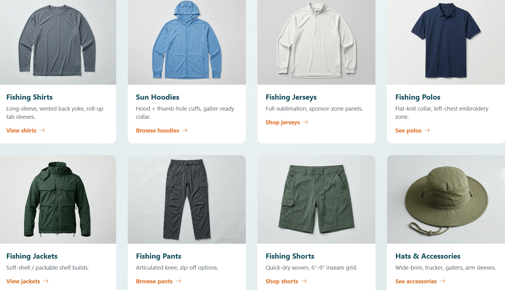Select the olive wide-brim hat image

pyautogui.click(x=446, y=199)
